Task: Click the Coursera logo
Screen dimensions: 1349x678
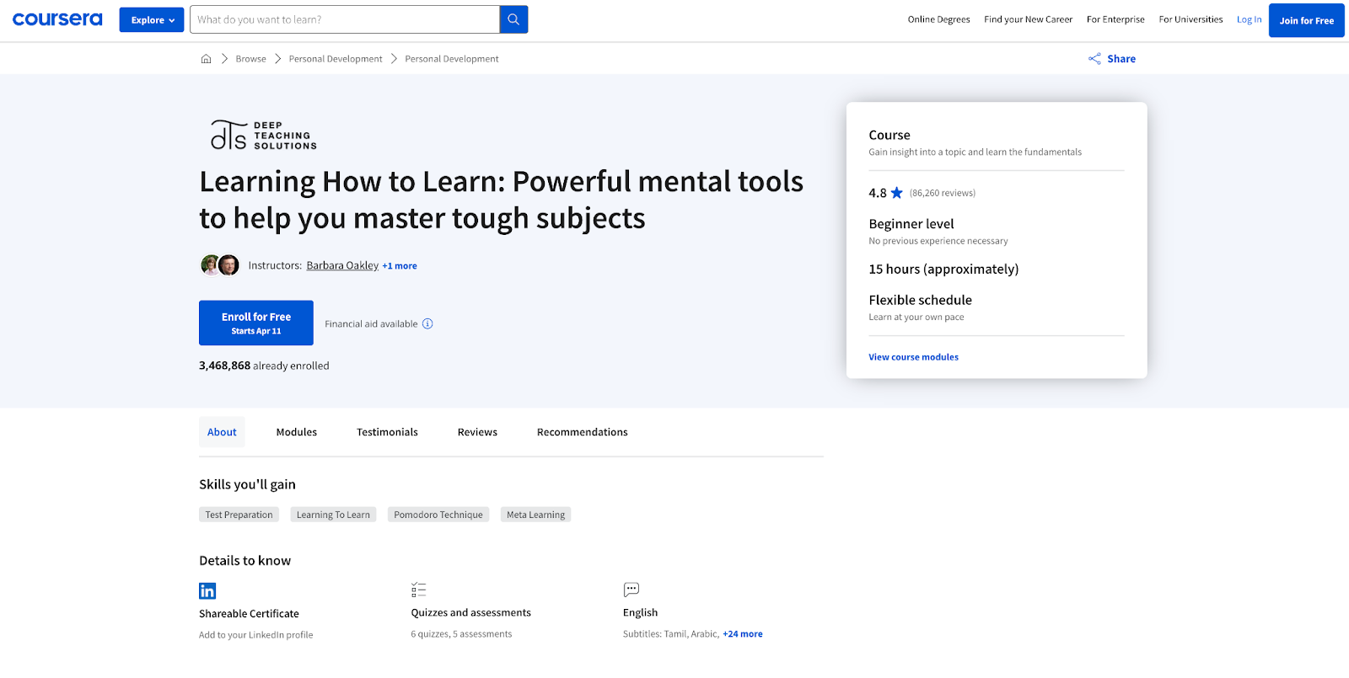Action: 57,19
